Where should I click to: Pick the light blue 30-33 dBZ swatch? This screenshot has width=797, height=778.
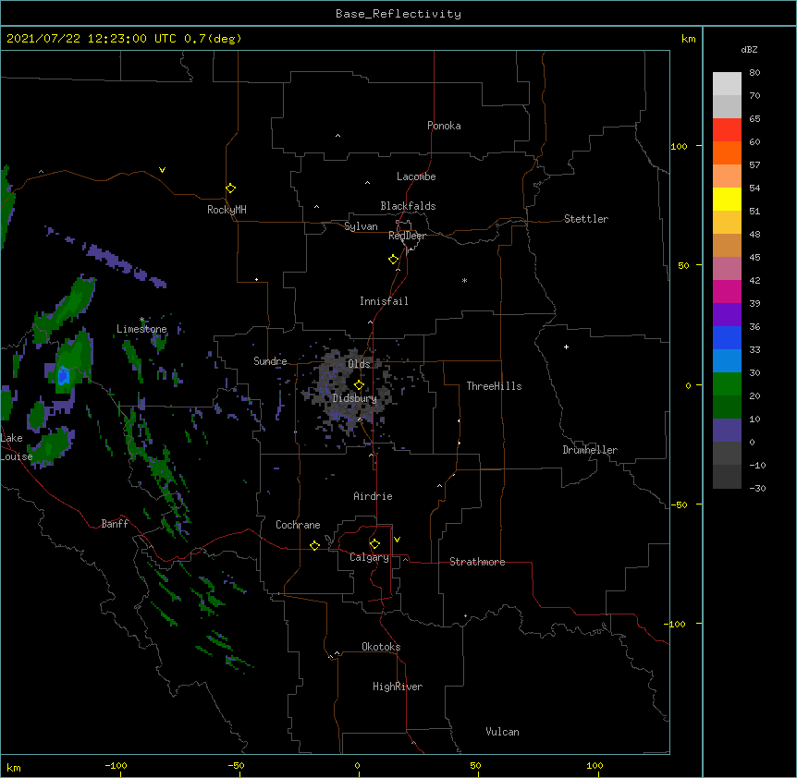click(x=727, y=360)
